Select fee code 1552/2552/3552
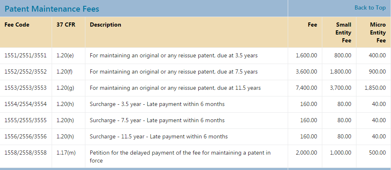Viewport: 391px width, 170px height. pos(25,71)
